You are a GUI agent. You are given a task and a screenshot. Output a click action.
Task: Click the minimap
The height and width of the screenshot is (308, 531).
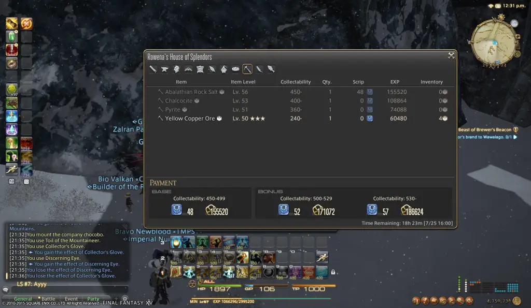494,42
